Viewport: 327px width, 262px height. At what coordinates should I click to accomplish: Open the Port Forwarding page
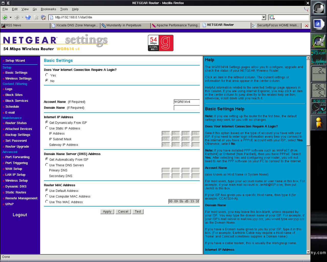17,157
